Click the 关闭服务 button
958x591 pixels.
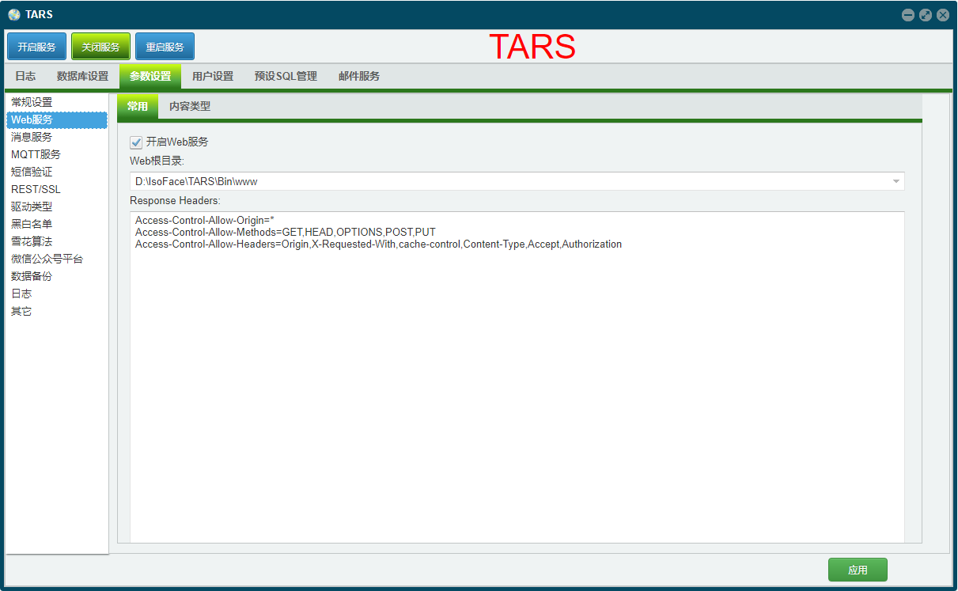100,47
